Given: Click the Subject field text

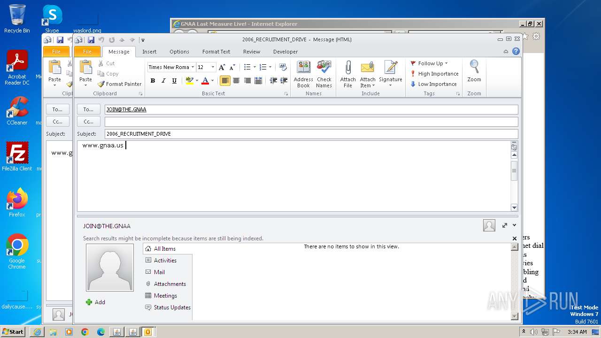Looking at the screenshot, I should point(139,134).
